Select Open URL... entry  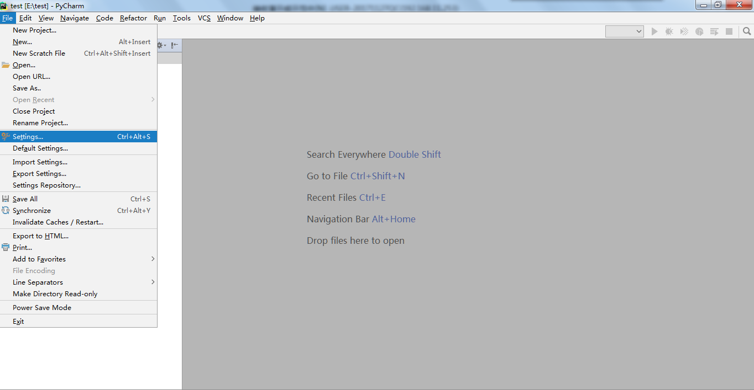pos(78,77)
